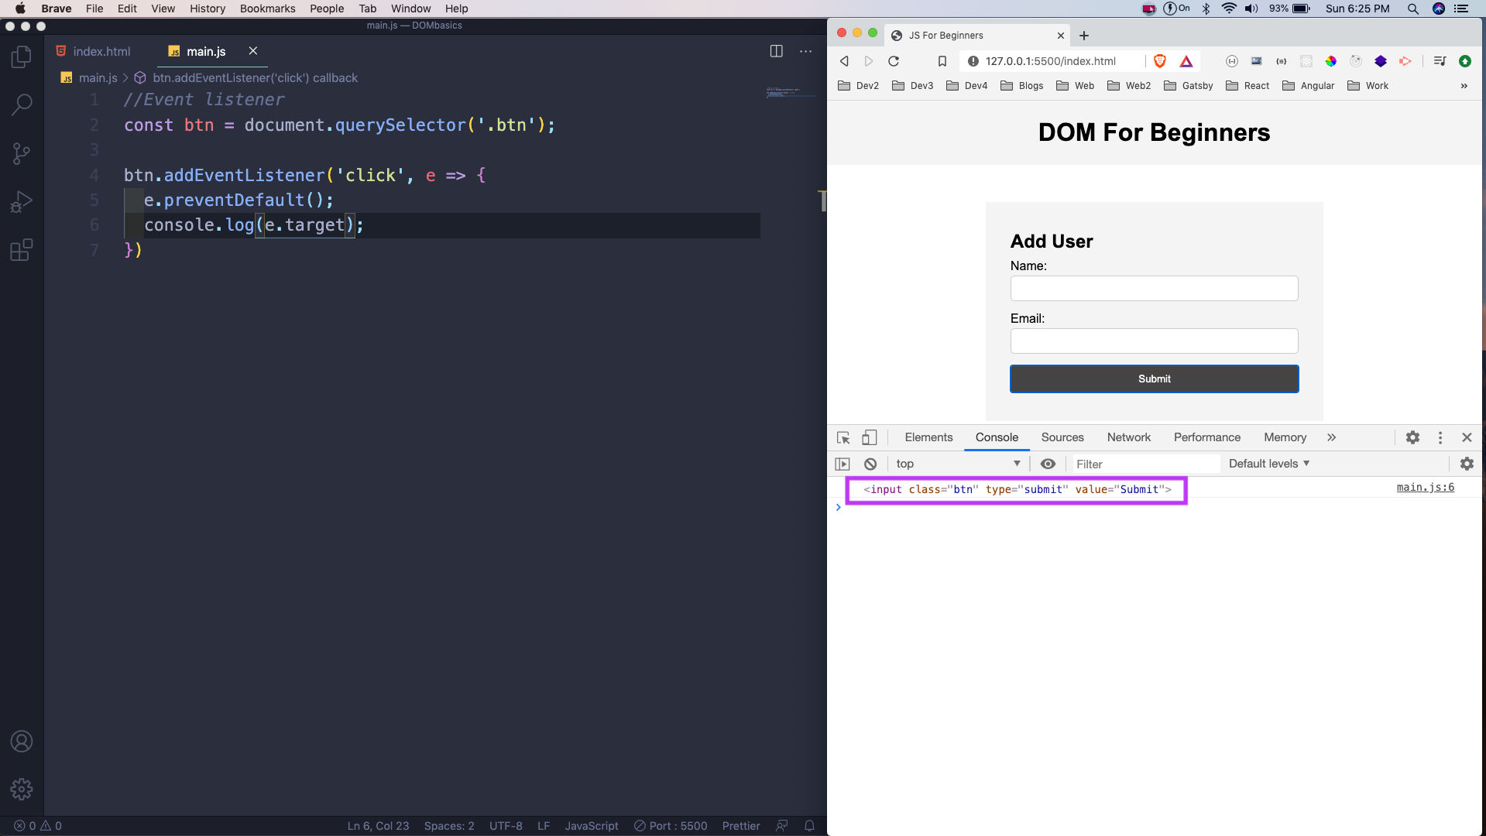
Task: Expand more DevTools tabs chevron
Action: [1331, 437]
